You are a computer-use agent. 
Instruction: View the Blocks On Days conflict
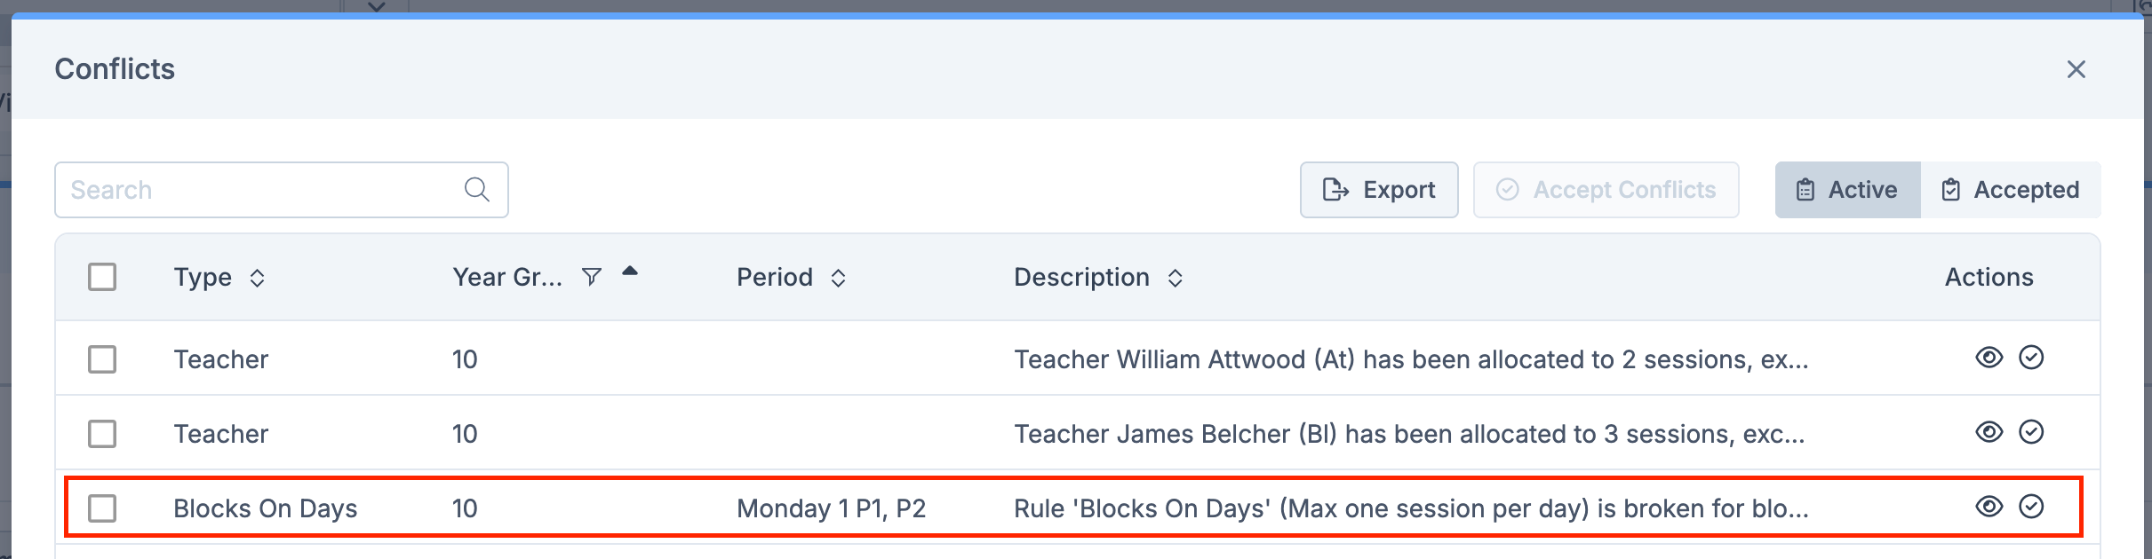point(1989,507)
